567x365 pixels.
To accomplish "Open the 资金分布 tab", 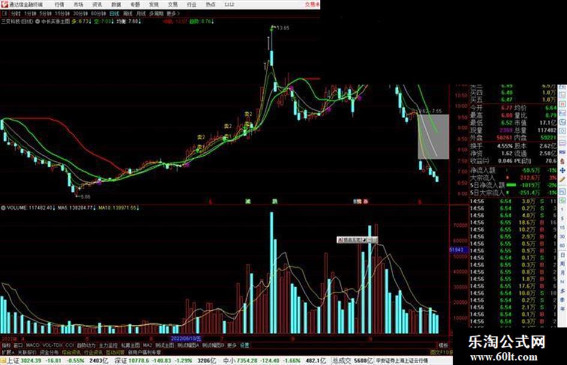I will point(49,352).
